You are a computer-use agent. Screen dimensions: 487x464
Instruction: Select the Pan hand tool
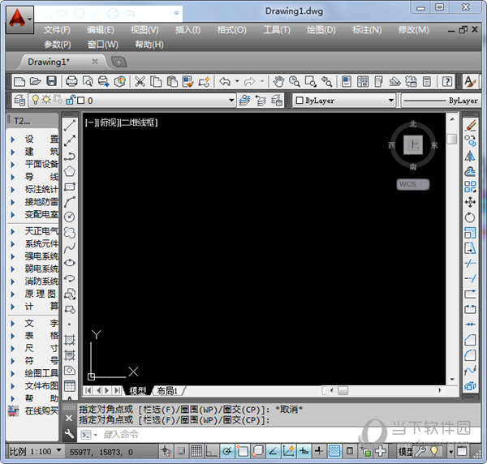(278, 81)
